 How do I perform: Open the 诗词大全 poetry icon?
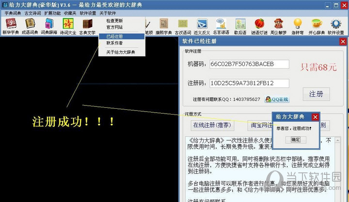68,26
